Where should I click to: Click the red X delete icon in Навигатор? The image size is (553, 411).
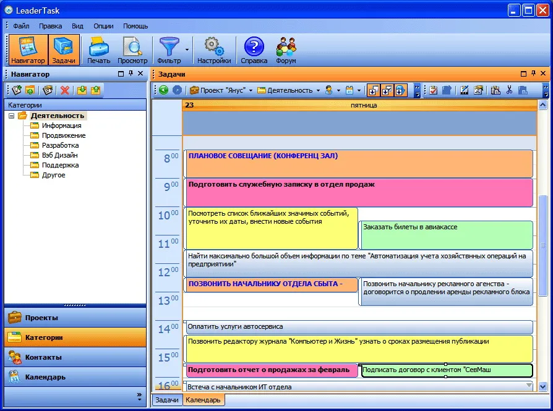click(64, 90)
